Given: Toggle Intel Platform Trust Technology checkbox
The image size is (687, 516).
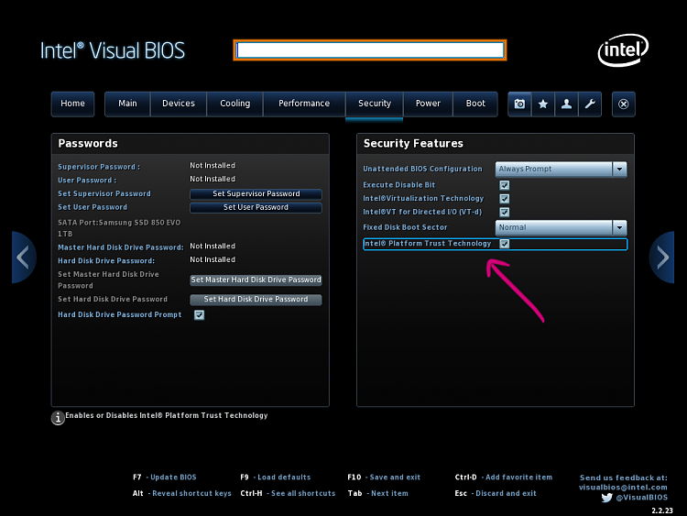Looking at the screenshot, I should [505, 244].
